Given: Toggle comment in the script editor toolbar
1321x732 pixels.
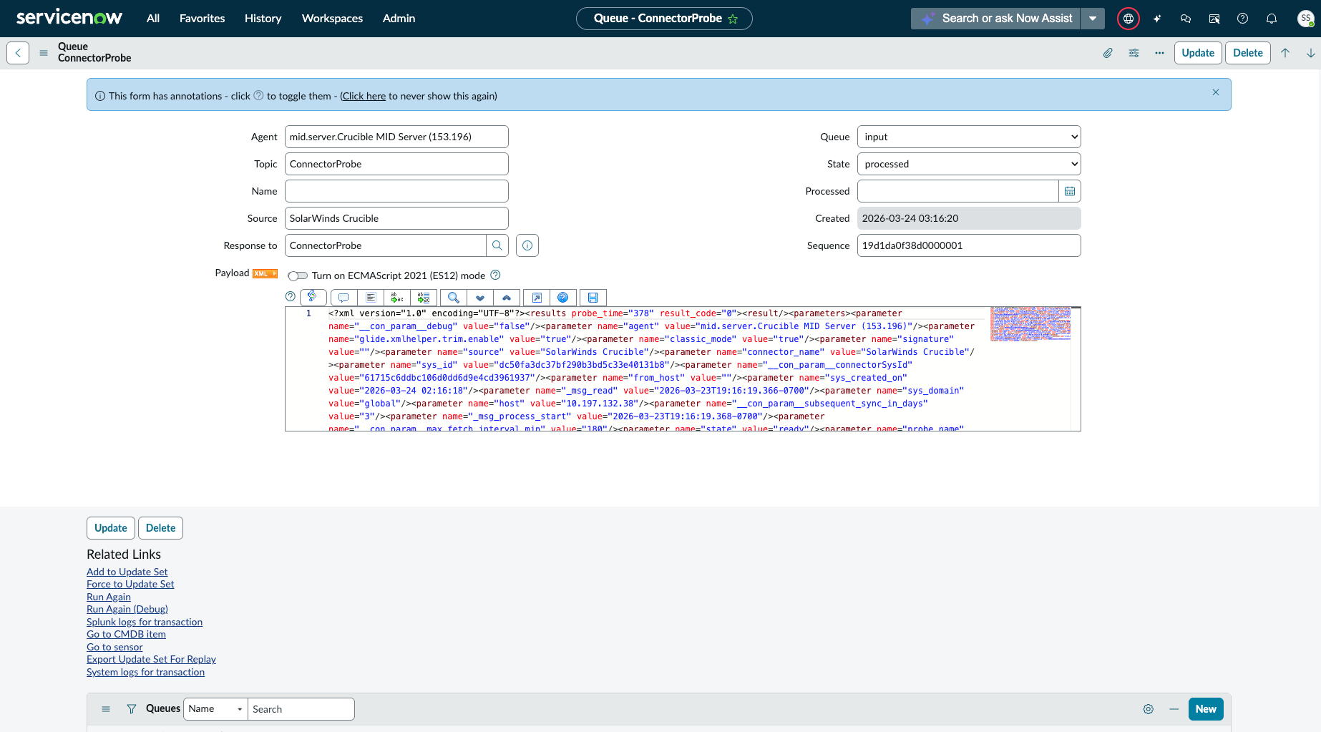Looking at the screenshot, I should 343,297.
